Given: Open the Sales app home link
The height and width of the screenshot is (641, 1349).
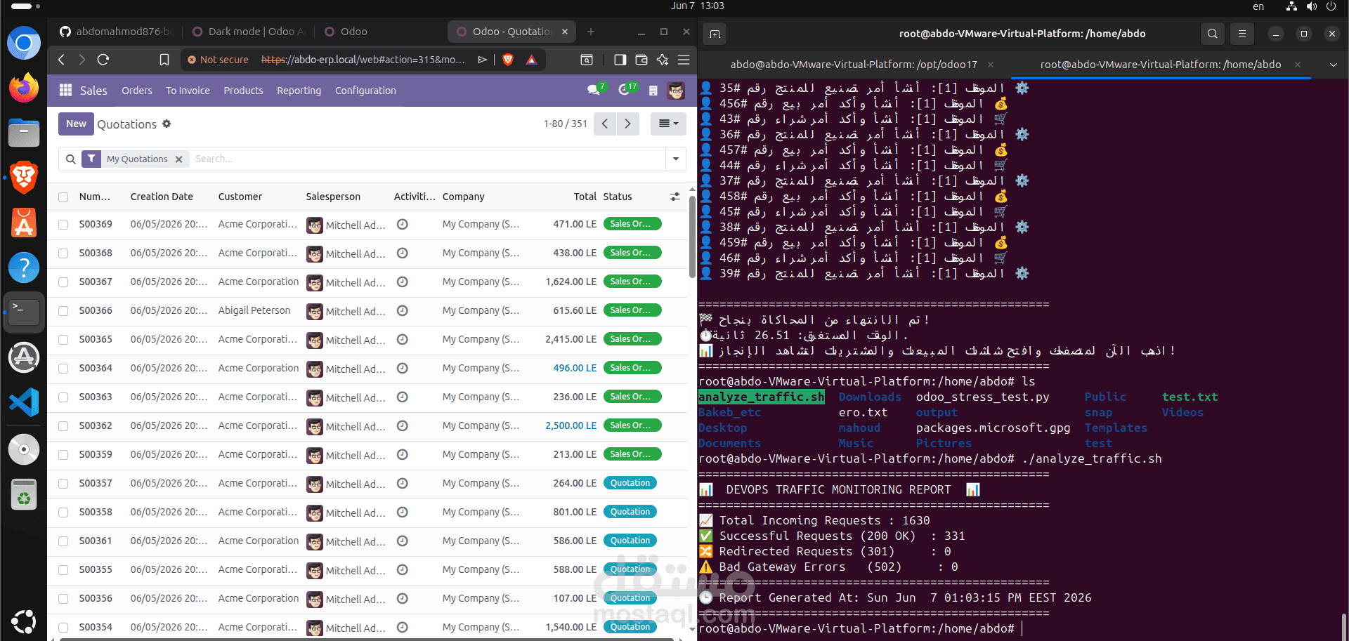Looking at the screenshot, I should (93, 91).
